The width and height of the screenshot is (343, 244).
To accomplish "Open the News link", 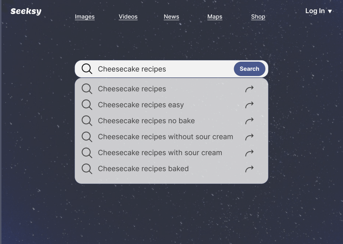I will click(171, 17).
